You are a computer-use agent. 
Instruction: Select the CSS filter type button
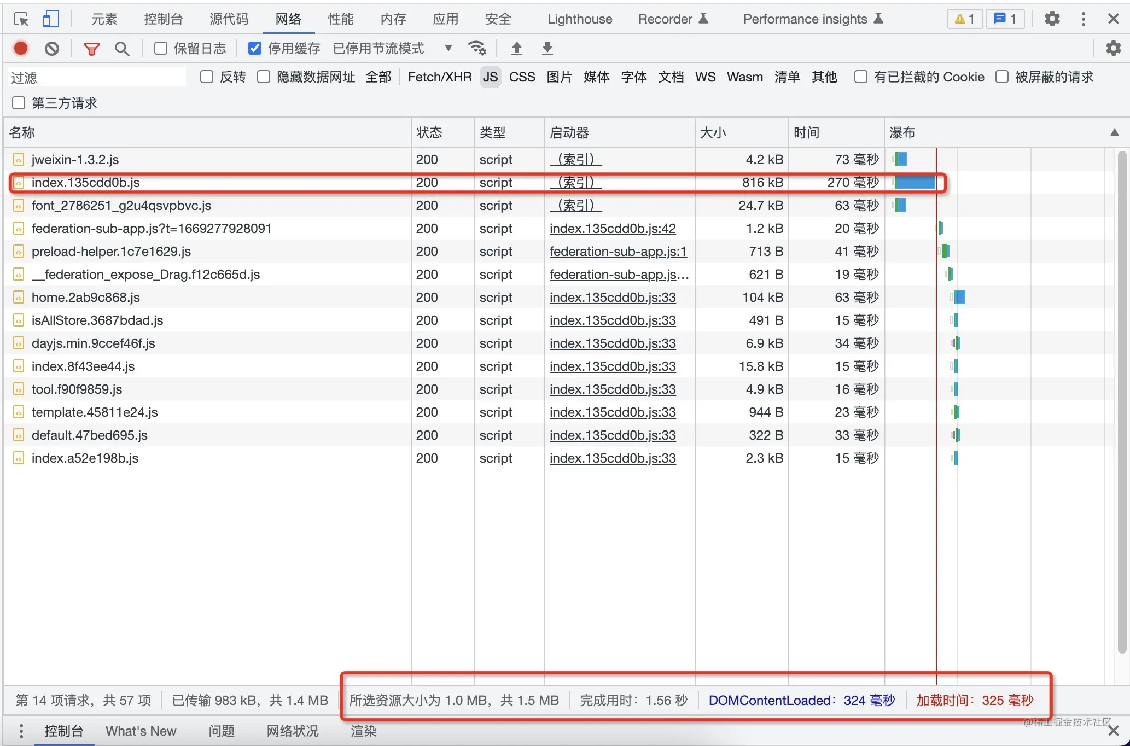[x=522, y=77]
